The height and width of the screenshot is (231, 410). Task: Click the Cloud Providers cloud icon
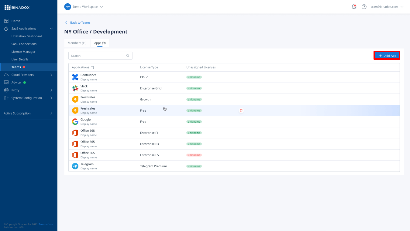(x=6, y=75)
